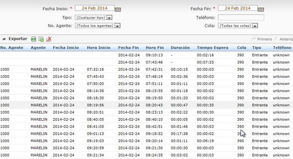Select Duración 00:00:05 cell
This screenshot has width=293, height=159.
pos(179,120)
